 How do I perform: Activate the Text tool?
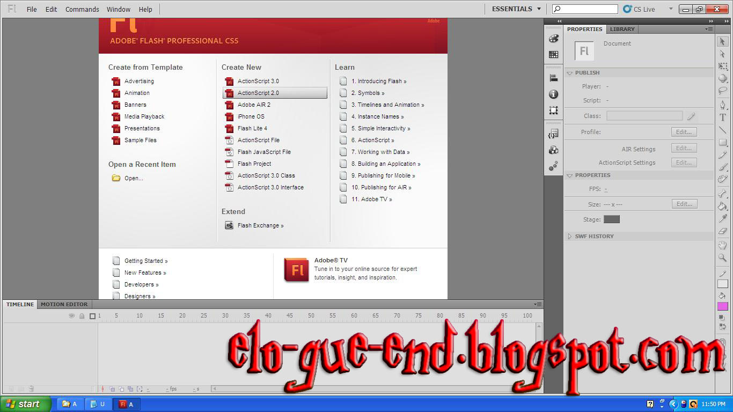723,117
